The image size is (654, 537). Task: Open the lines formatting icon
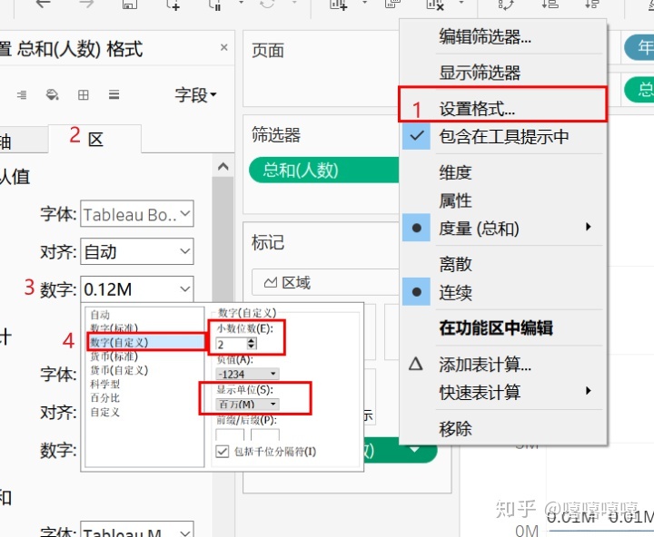(114, 94)
